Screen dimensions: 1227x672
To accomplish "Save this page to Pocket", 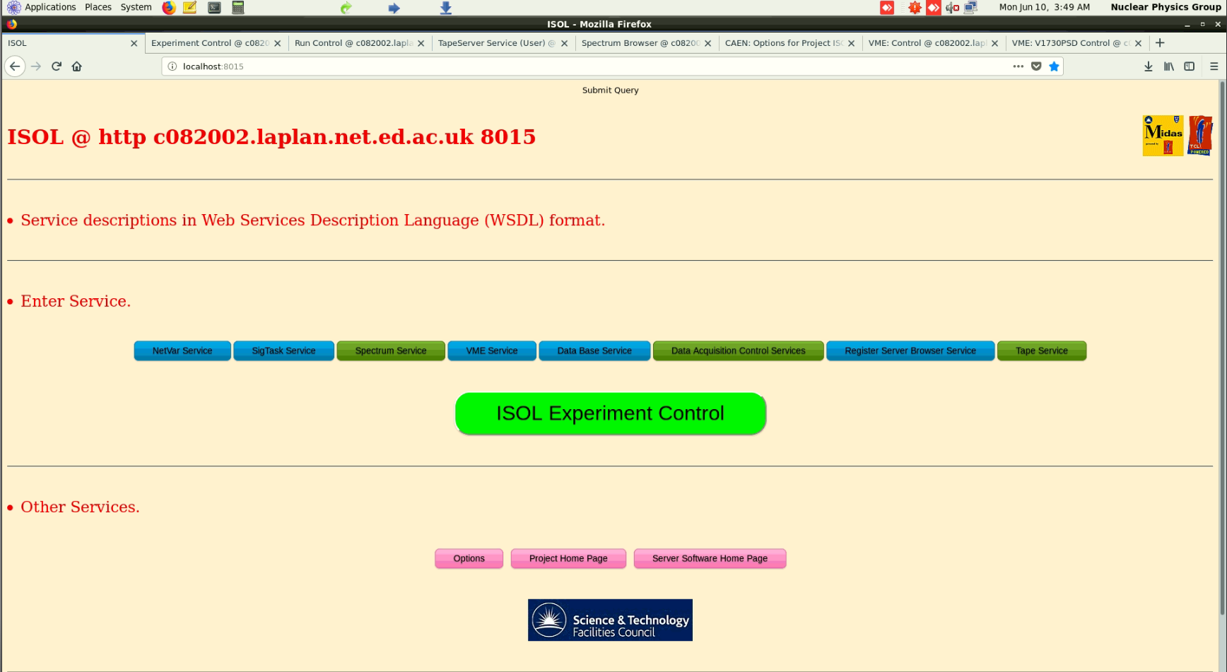I will click(1036, 66).
